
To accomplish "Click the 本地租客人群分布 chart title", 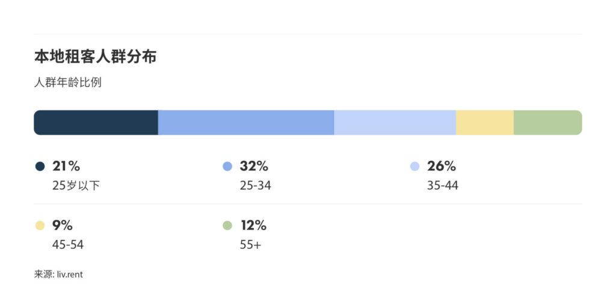I will click(x=96, y=57).
